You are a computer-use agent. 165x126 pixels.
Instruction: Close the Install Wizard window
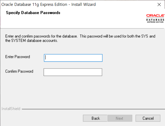[x=159, y=4]
